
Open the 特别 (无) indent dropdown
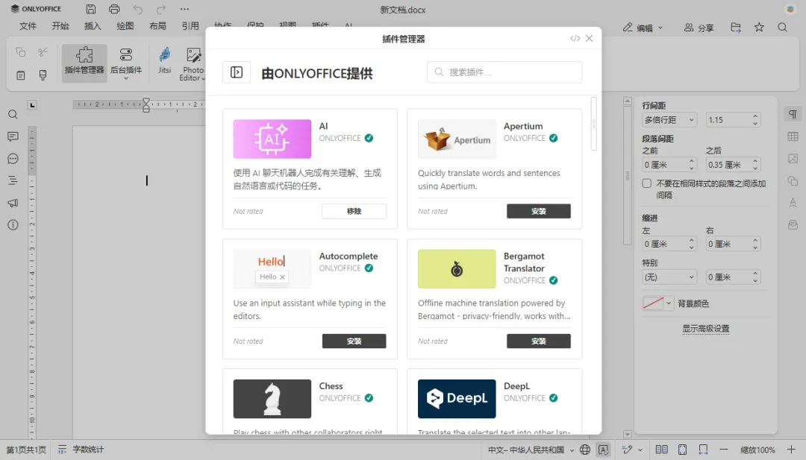click(669, 277)
